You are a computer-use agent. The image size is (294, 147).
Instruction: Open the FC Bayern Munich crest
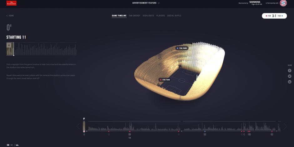283,3
